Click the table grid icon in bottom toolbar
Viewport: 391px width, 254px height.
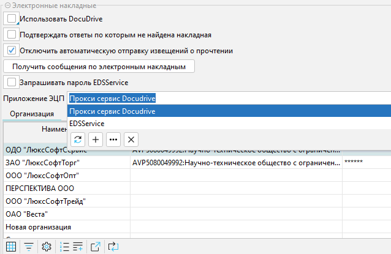(11, 247)
